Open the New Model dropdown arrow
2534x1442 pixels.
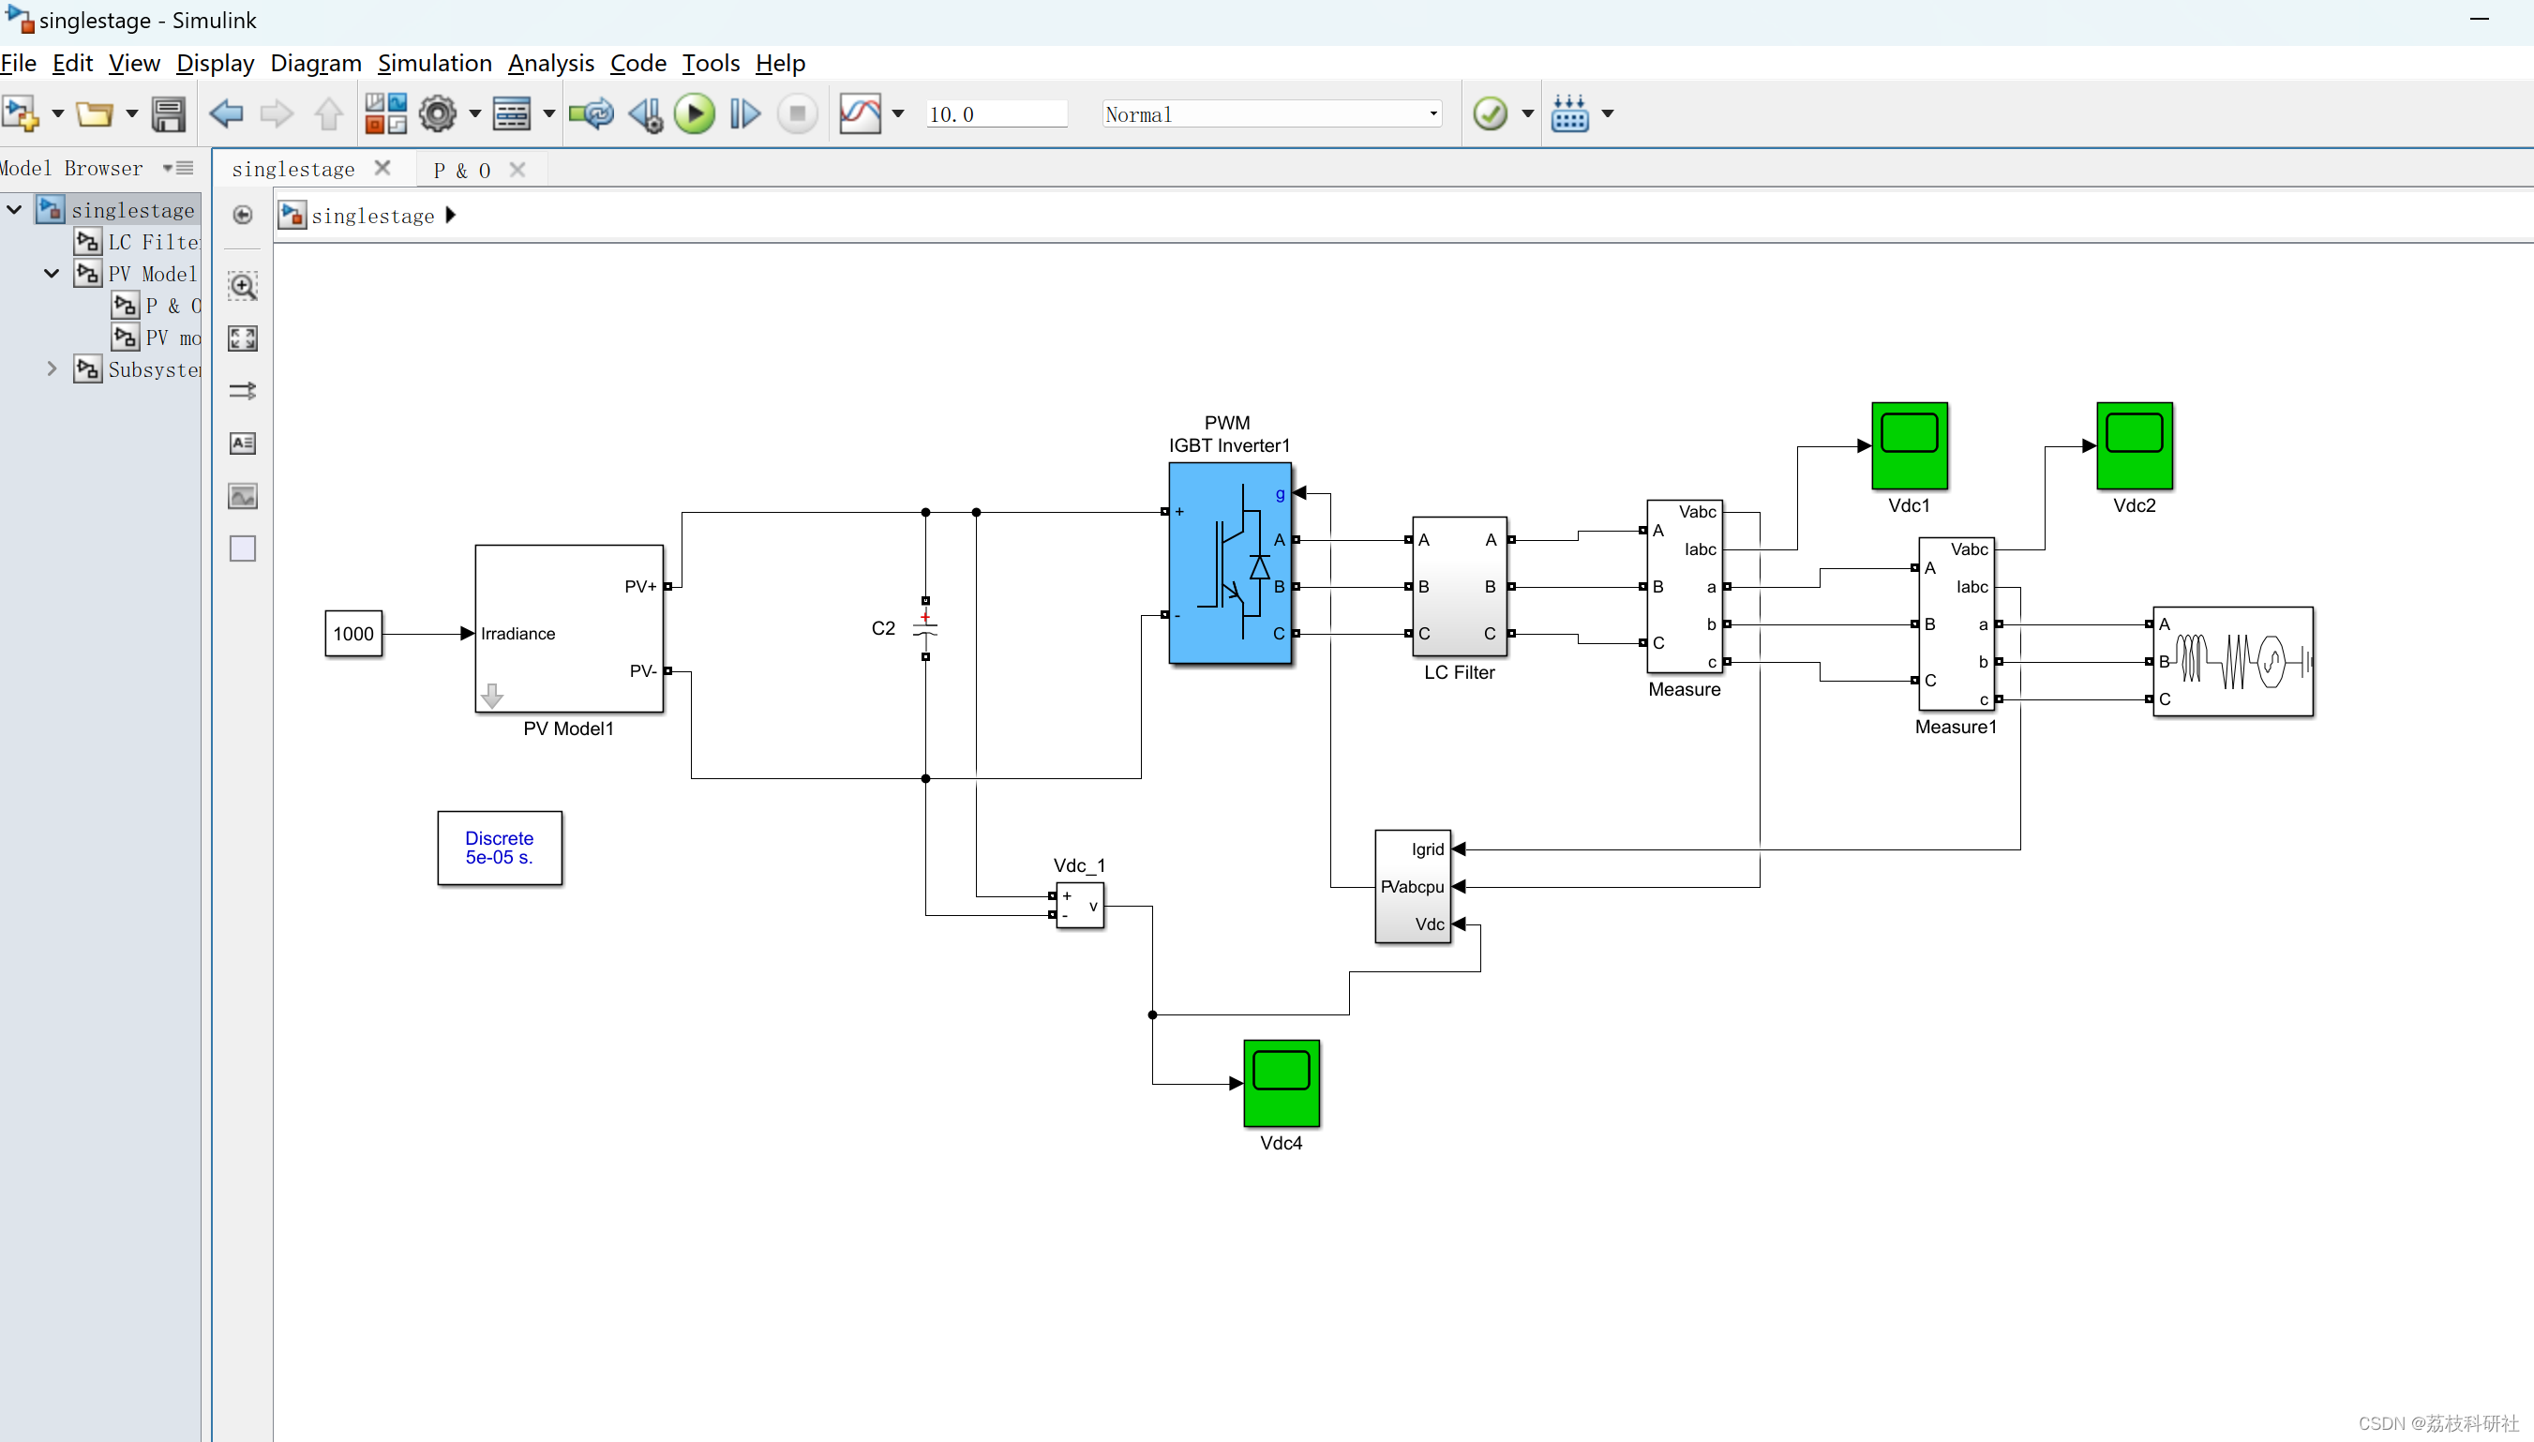coord(57,113)
